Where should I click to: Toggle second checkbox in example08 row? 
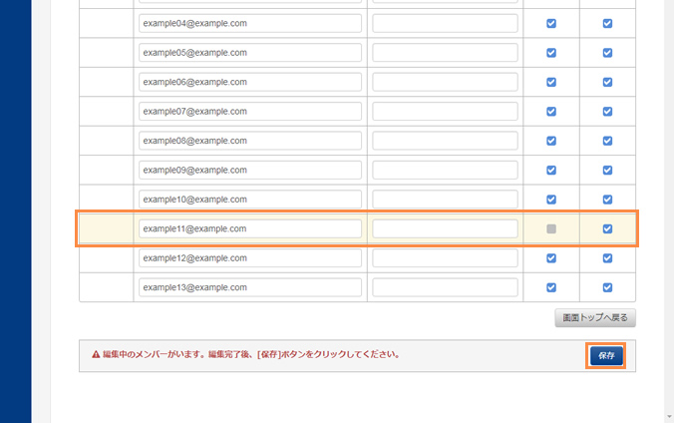pos(607,141)
